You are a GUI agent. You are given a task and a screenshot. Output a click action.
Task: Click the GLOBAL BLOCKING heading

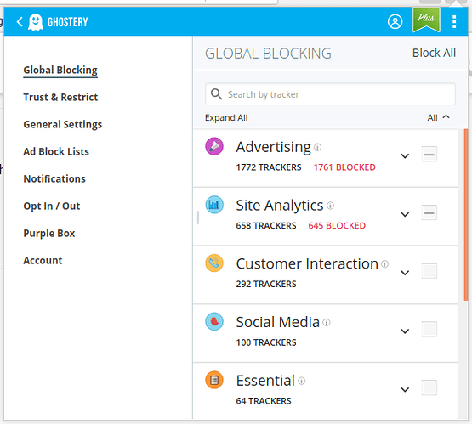pyautogui.click(x=268, y=54)
